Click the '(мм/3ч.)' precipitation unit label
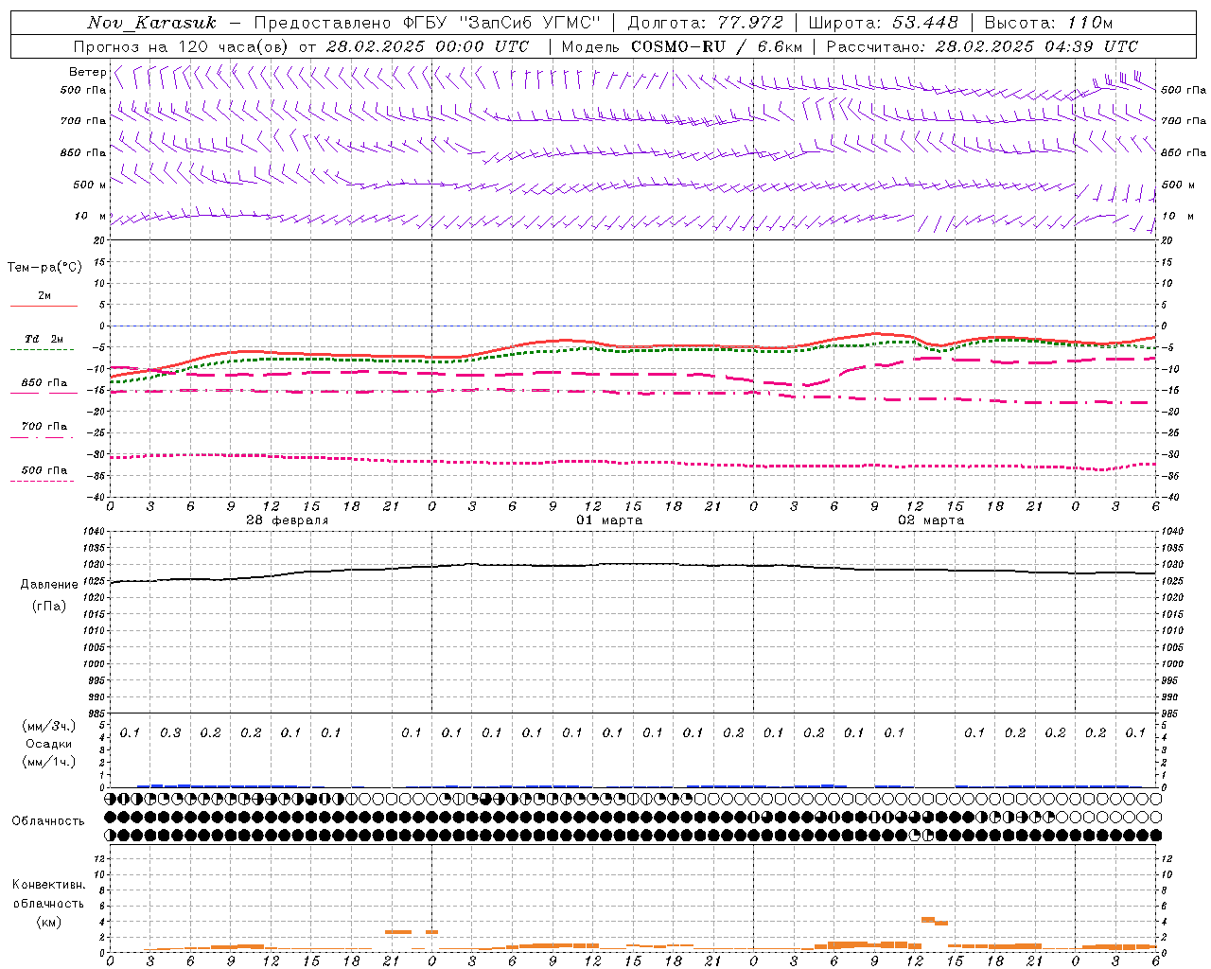The height and width of the screenshot is (969, 1211). (x=49, y=726)
